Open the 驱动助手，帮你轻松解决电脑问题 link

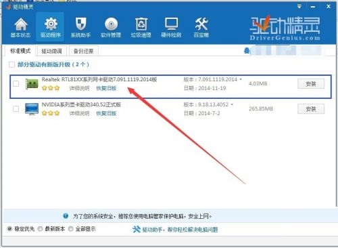coord(180,230)
